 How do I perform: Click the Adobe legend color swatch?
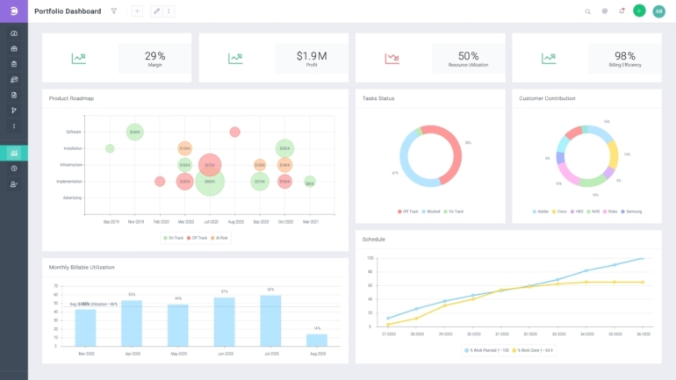(x=536, y=212)
